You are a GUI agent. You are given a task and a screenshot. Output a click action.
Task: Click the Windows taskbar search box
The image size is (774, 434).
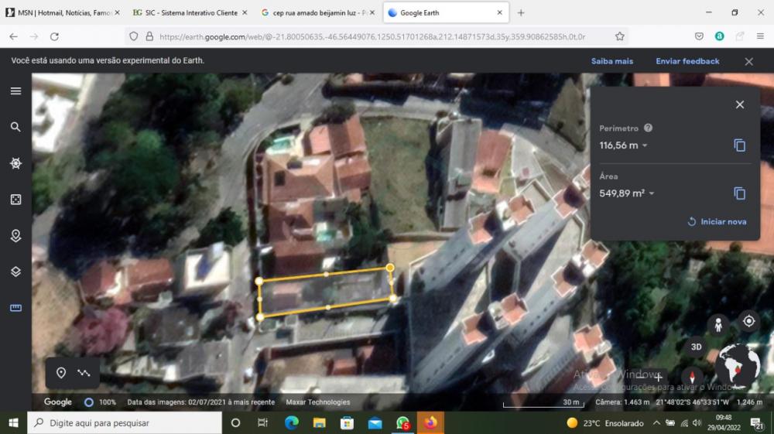click(x=124, y=423)
